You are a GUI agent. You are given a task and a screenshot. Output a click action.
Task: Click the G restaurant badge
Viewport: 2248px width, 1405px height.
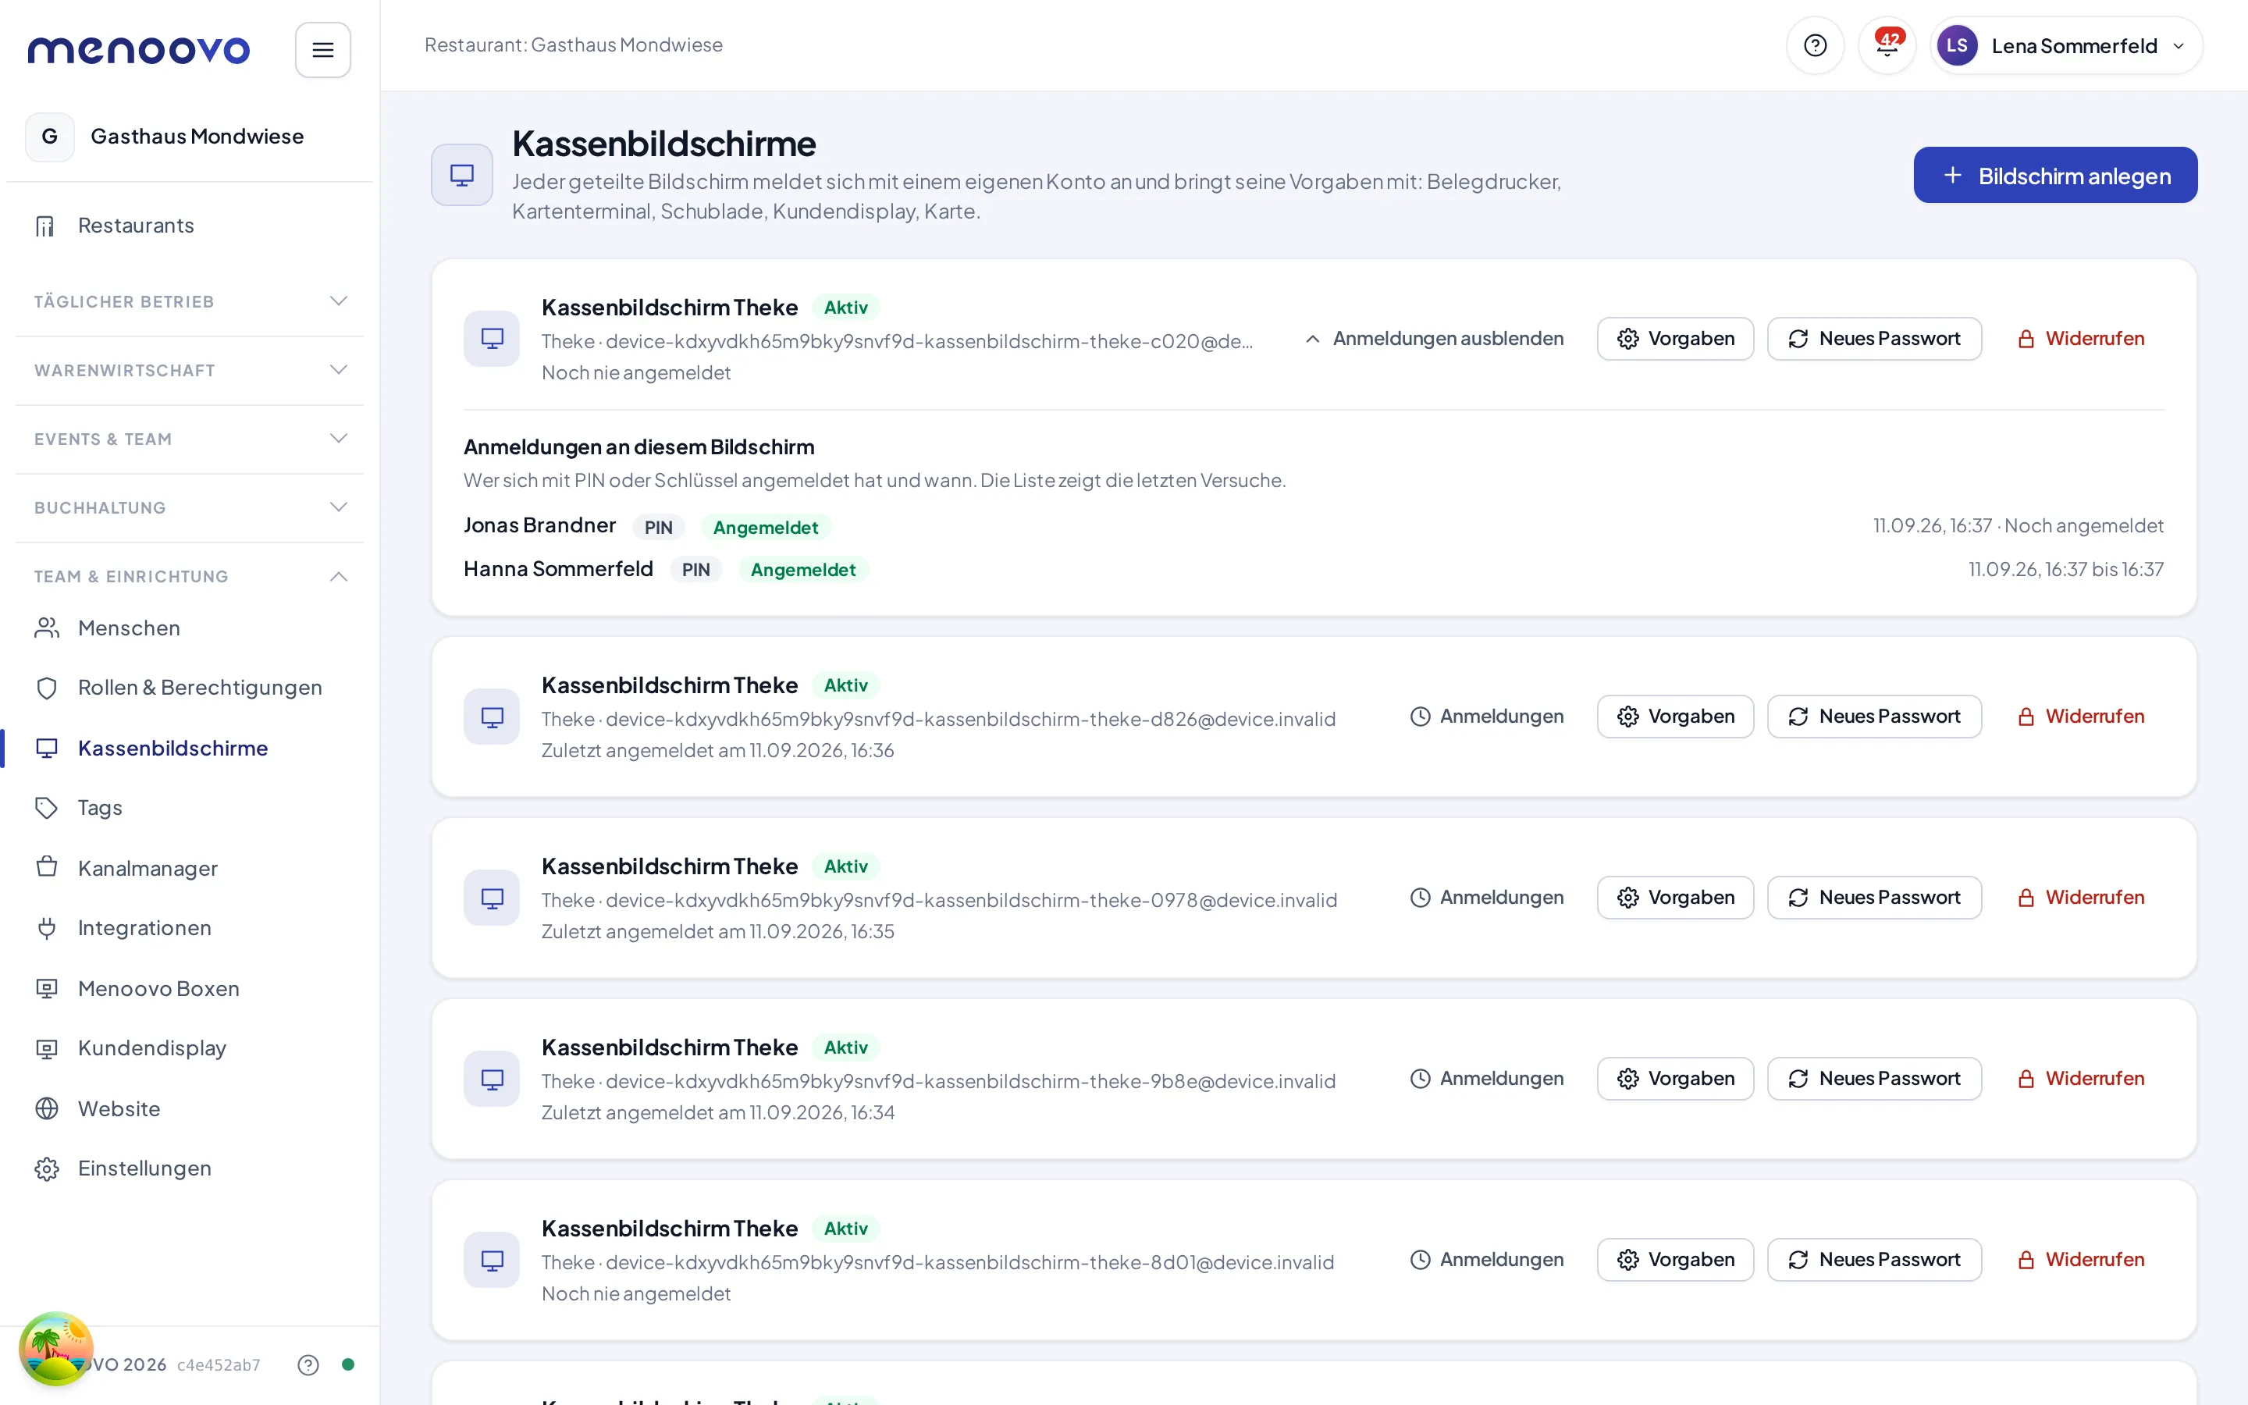click(x=49, y=137)
